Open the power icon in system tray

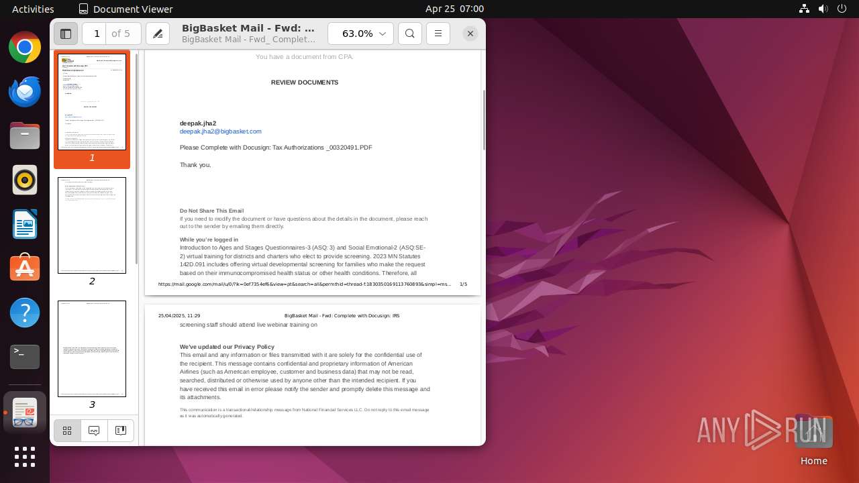click(842, 9)
